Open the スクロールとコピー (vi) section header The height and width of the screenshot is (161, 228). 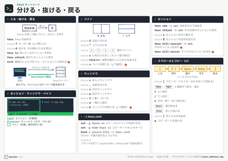click(188, 61)
